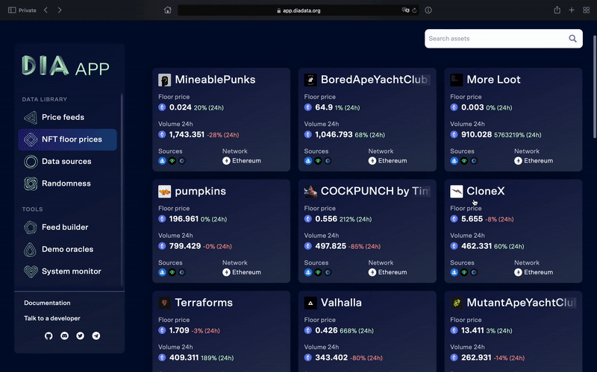This screenshot has height=372, width=597.
Task: Open the BoredApeYachtClub card title
Action: (x=375, y=80)
